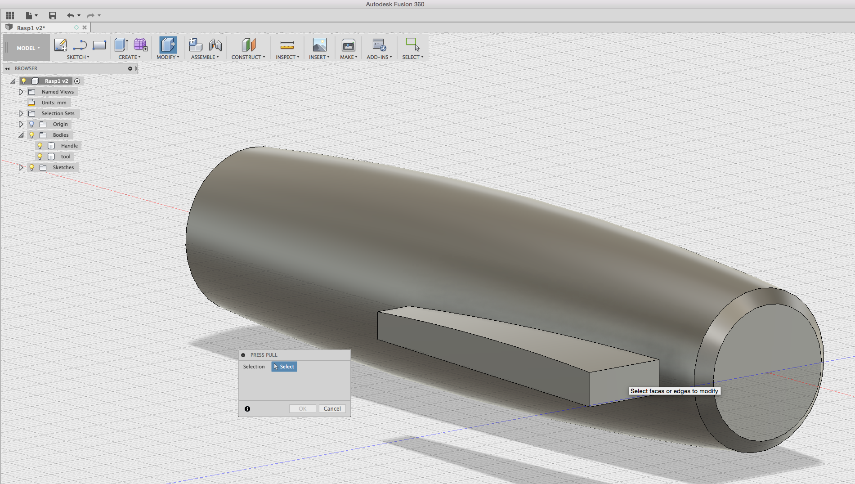Click the Assemble New Component icon
Viewport: 855px width, 484px height.
(196, 45)
